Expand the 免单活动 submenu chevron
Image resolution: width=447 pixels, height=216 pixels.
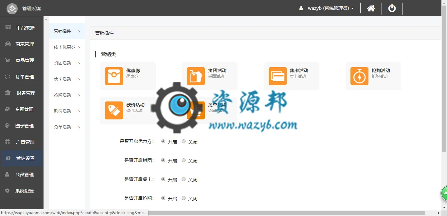pyautogui.click(x=79, y=127)
